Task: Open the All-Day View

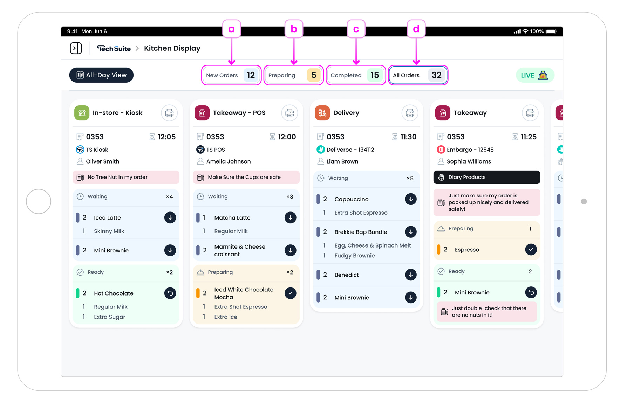Action: (101, 75)
